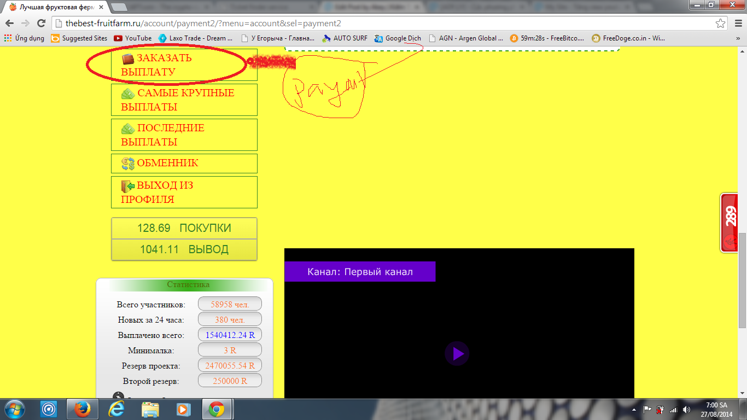The height and width of the screenshot is (420, 747).
Task: Open Windows Explorer from the taskbar
Action: pos(150,409)
